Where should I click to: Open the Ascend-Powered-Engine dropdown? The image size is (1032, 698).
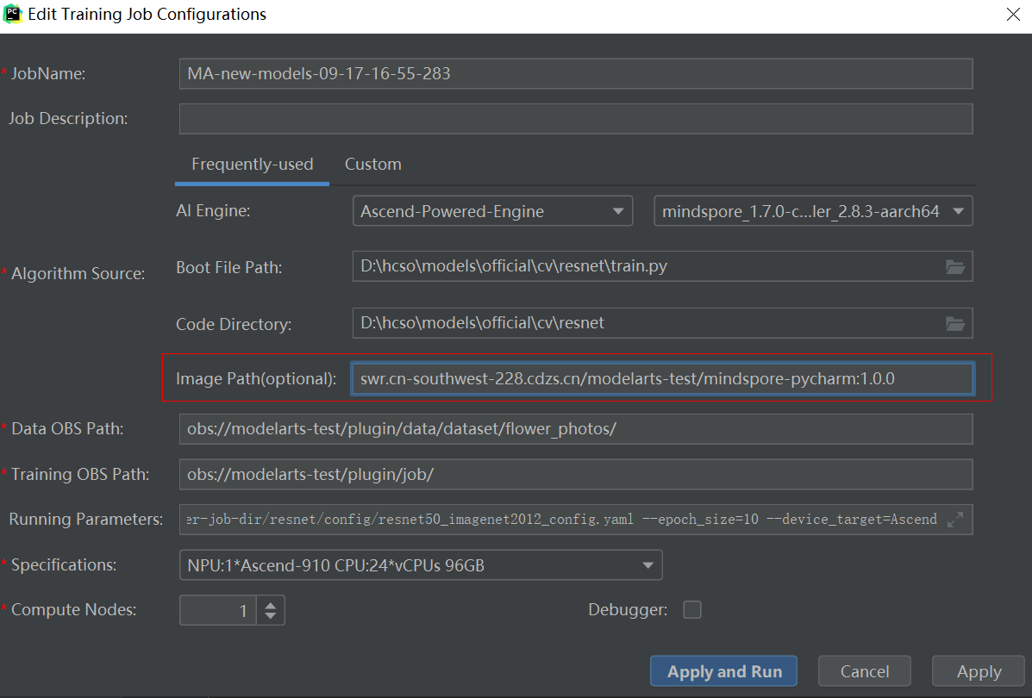(492, 211)
